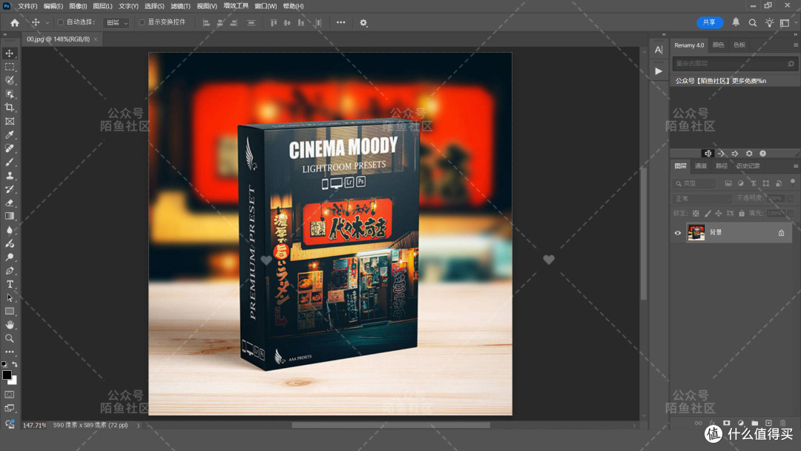Viewport: 801px width, 451px height.
Task: Select the Eyedropper tool
Action: (x=10, y=135)
